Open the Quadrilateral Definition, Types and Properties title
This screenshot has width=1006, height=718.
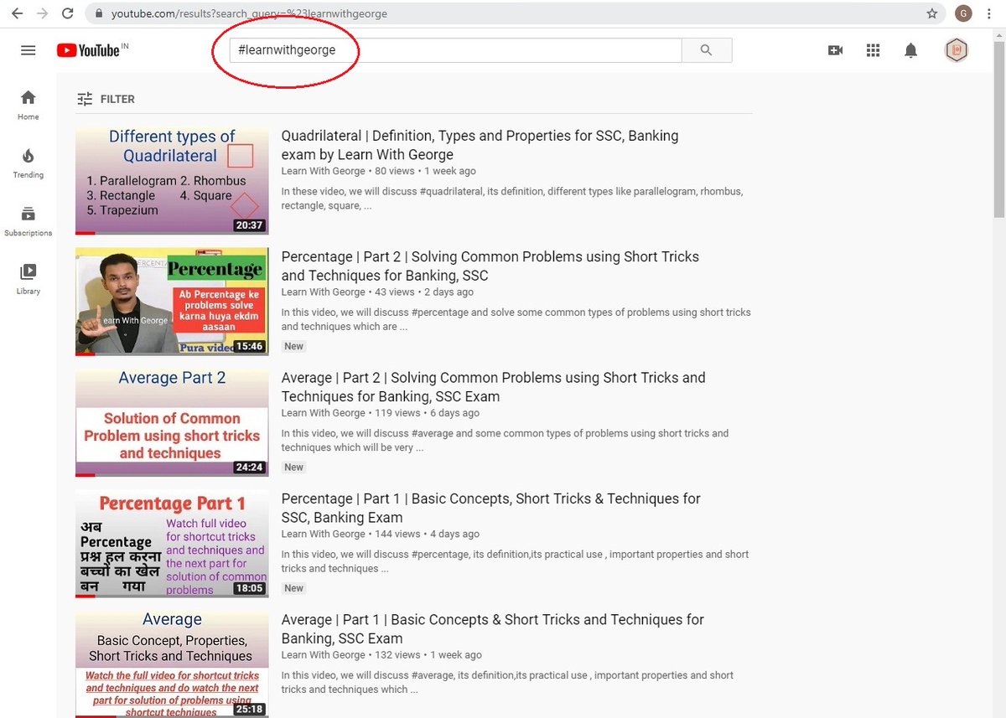[x=480, y=145]
